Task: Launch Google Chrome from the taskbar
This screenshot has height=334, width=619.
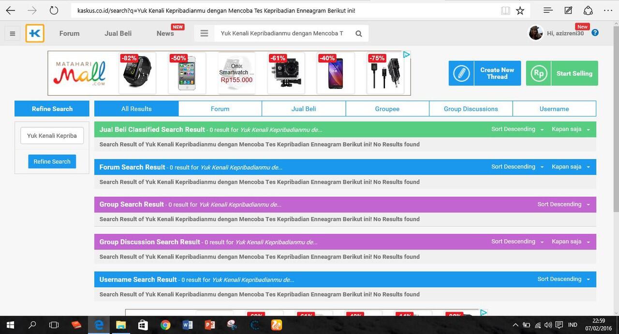Action: coord(165,325)
